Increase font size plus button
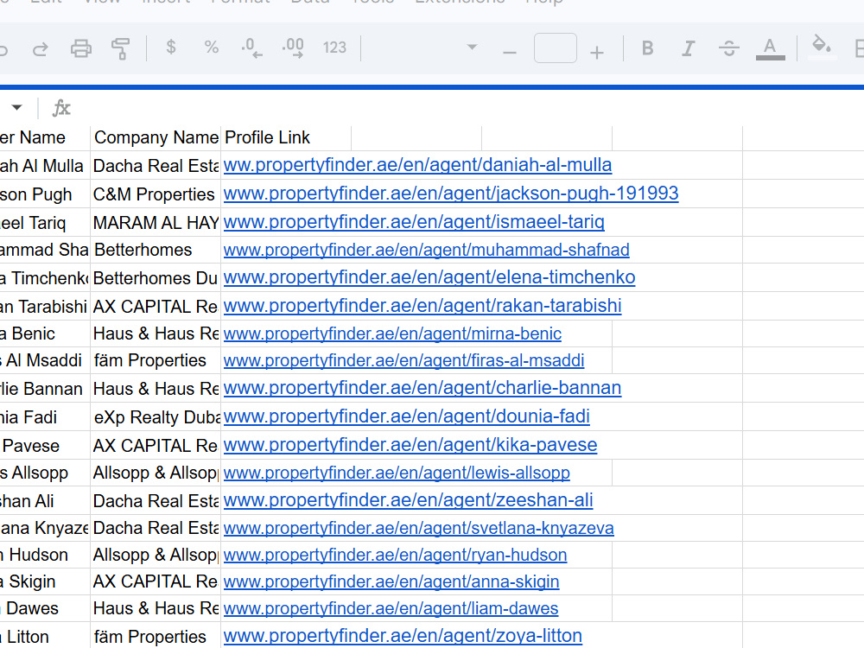The height and width of the screenshot is (648, 864). coord(597,53)
